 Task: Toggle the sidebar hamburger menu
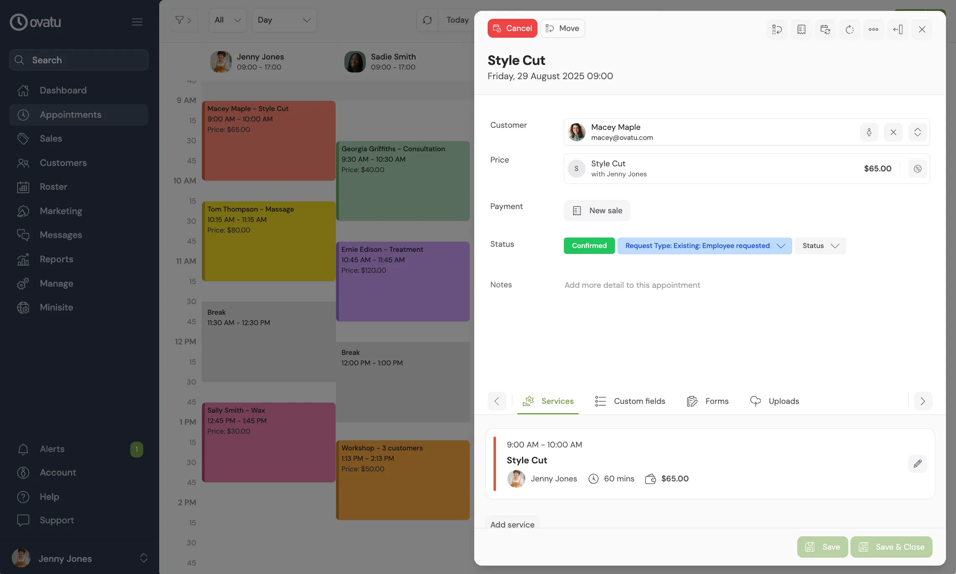(137, 22)
